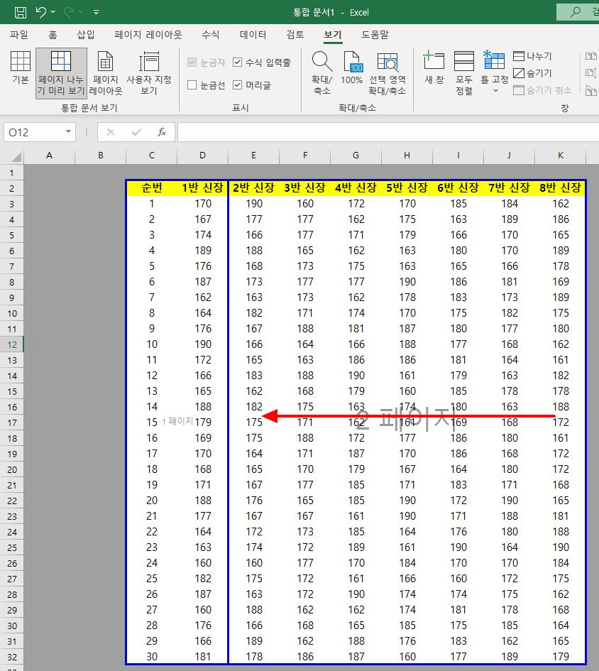This screenshot has height=671, width=599.
Task: Click cell D6 containing 189
Action: point(203,251)
